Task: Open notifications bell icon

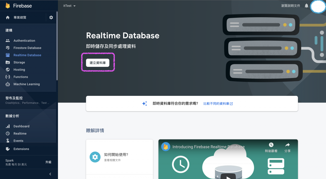Action: 307,6
